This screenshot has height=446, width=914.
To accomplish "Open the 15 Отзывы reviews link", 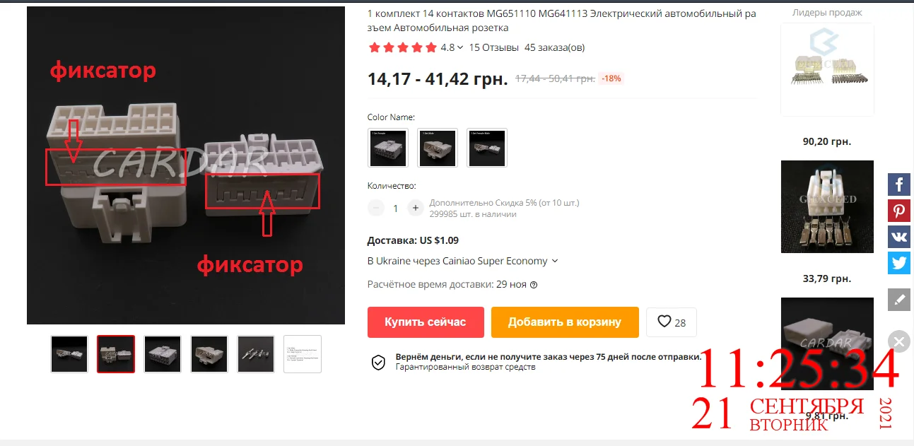I will coord(494,47).
